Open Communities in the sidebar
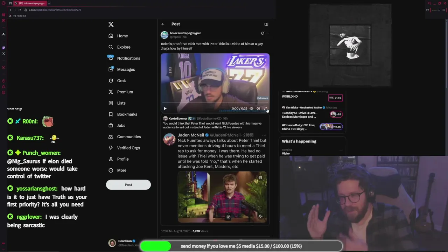The image size is (448, 252). pyautogui.click(x=124, y=136)
